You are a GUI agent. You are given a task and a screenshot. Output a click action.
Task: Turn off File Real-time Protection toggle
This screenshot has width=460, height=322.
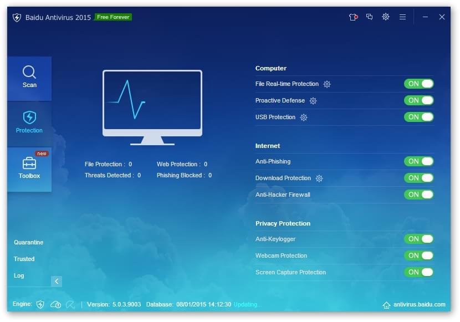(x=418, y=84)
